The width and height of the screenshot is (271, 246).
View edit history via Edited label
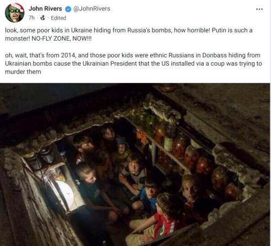coord(59,18)
